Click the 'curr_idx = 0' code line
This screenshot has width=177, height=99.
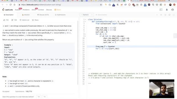pos(101,32)
